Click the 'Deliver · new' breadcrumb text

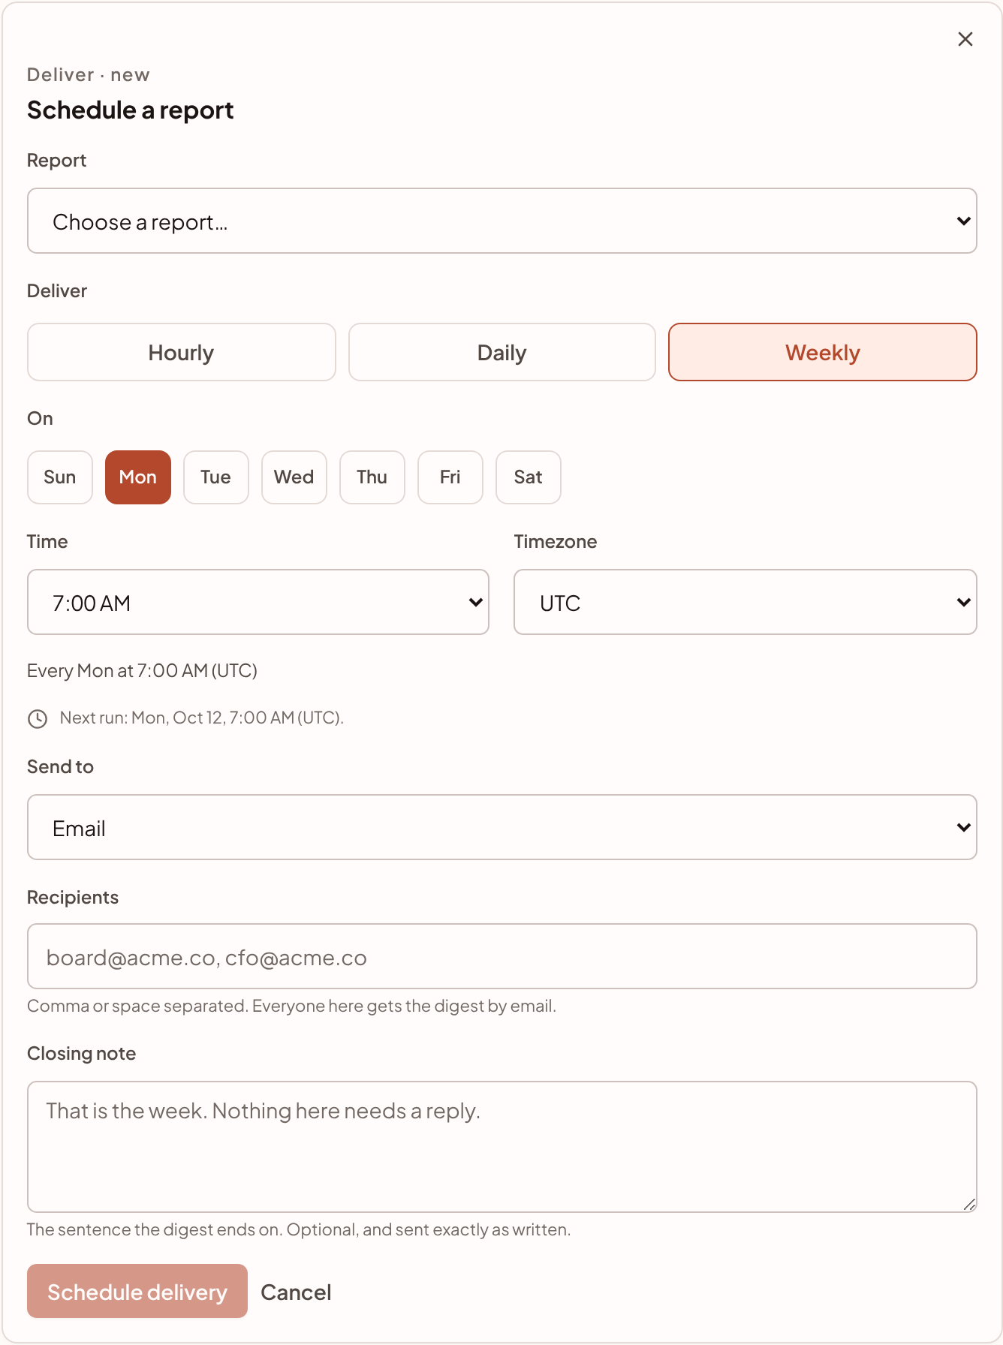89,75
